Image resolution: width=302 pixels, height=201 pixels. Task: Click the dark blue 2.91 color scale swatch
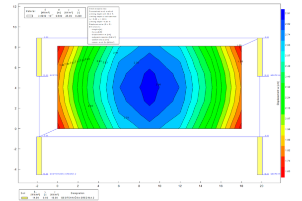tap(283, 14)
